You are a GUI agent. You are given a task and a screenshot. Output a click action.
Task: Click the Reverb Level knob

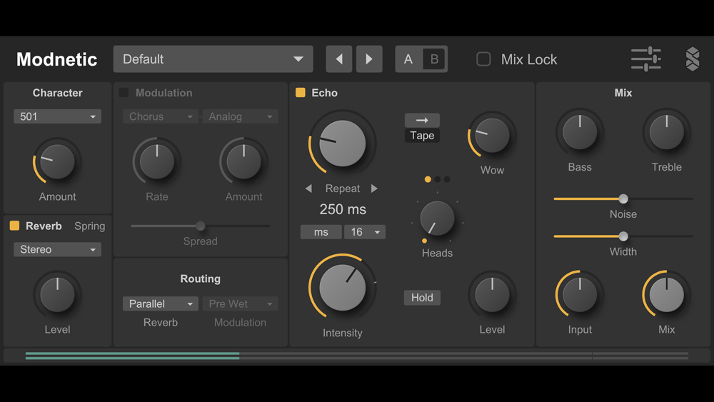pos(57,295)
